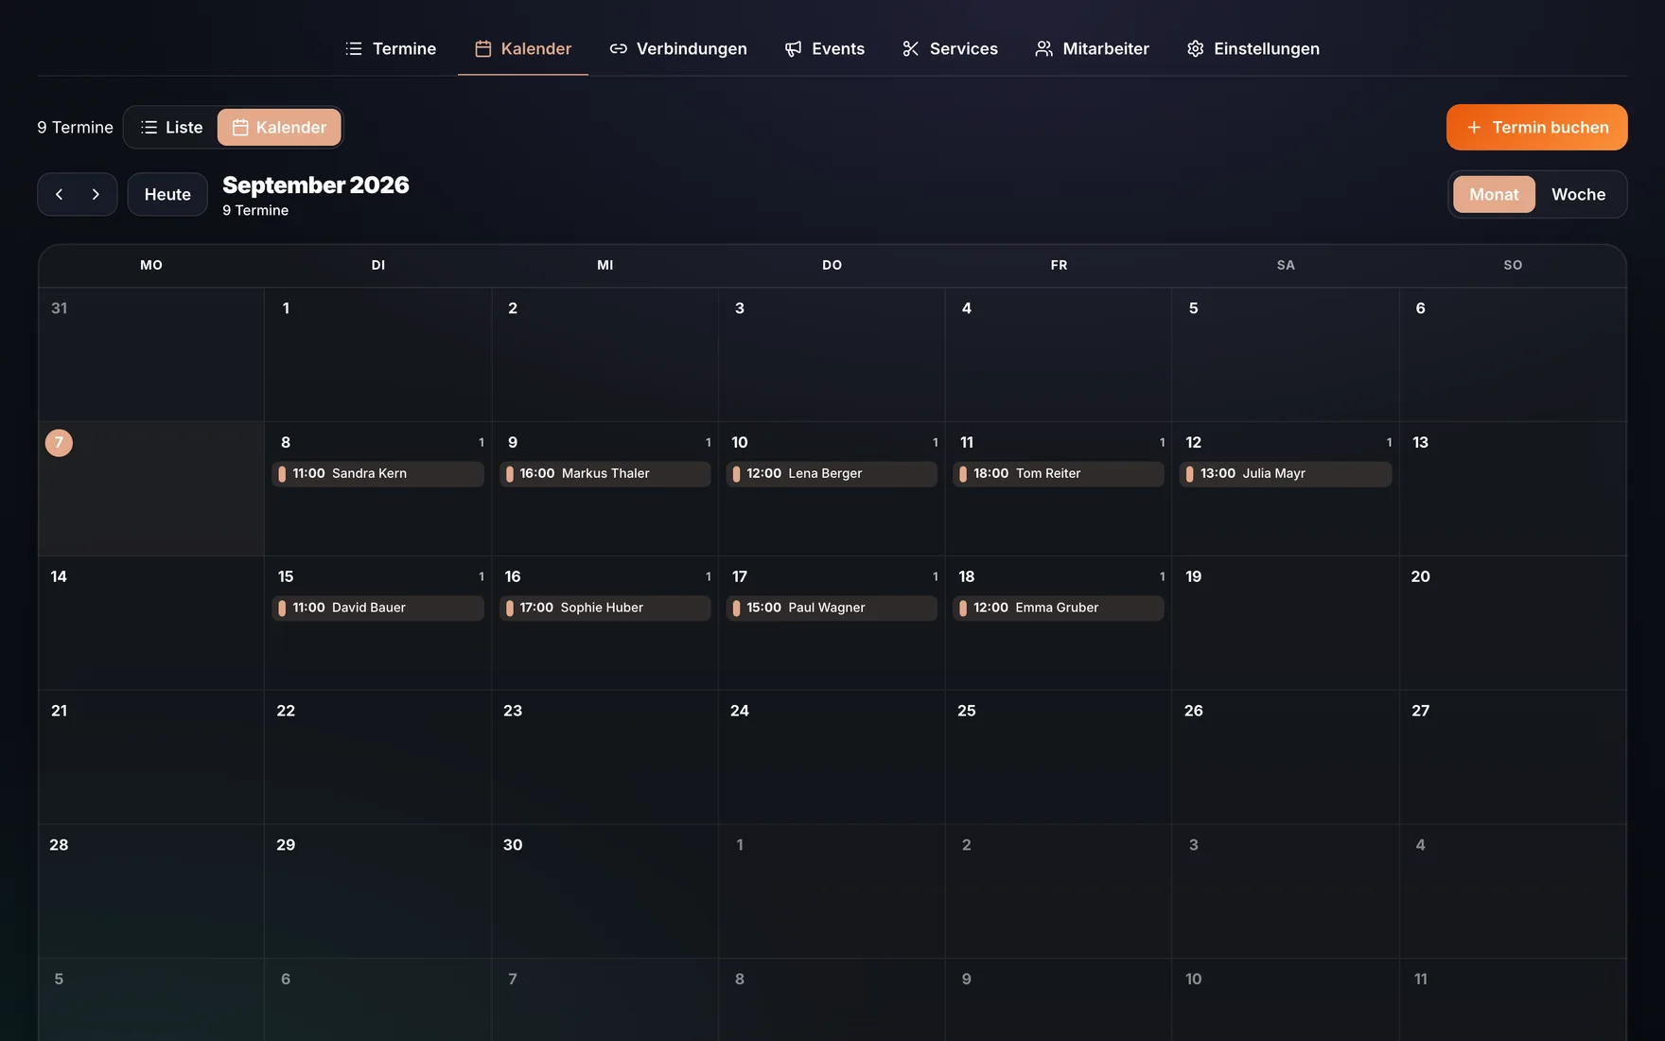Click the September 2026 heading
This screenshot has width=1665, height=1041.
click(x=316, y=185)
